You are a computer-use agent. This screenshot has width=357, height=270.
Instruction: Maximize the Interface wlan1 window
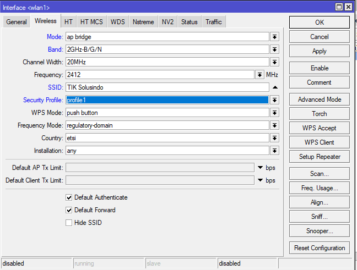pyautogui.click(x=339, y=7)
